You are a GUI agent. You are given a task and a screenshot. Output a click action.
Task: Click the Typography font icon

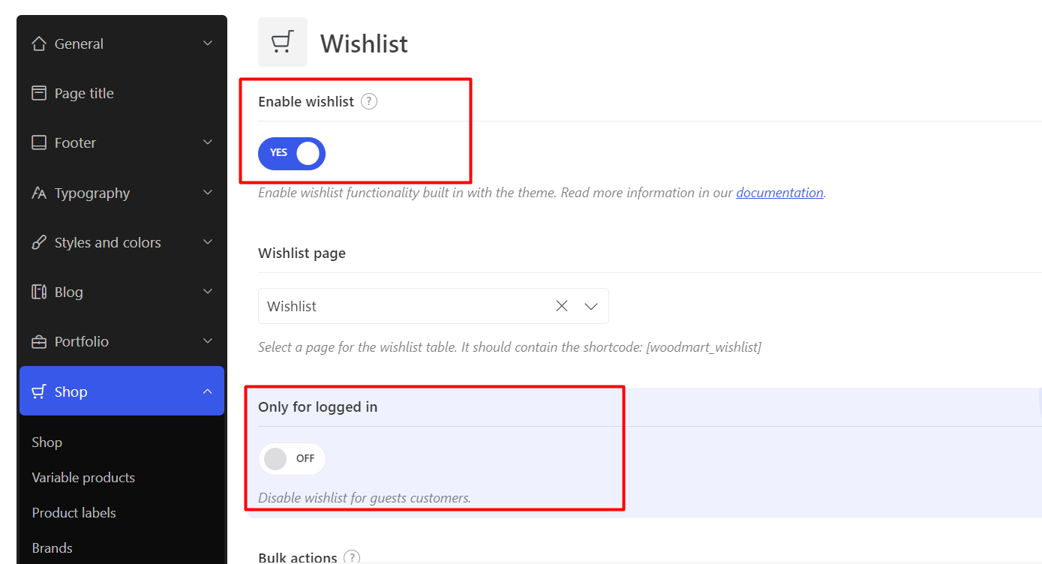pos(39,193)
